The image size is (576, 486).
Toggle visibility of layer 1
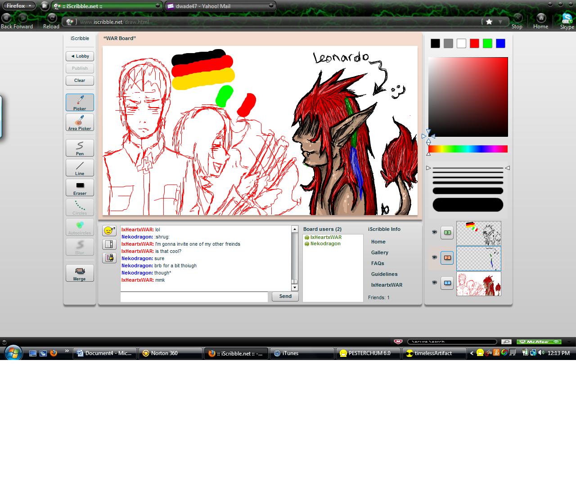(434, 283)
